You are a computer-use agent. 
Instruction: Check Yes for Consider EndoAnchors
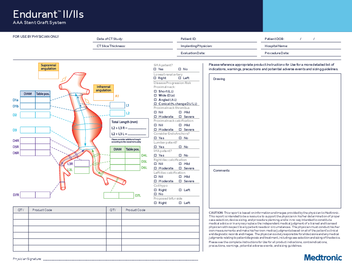point(155,138)
